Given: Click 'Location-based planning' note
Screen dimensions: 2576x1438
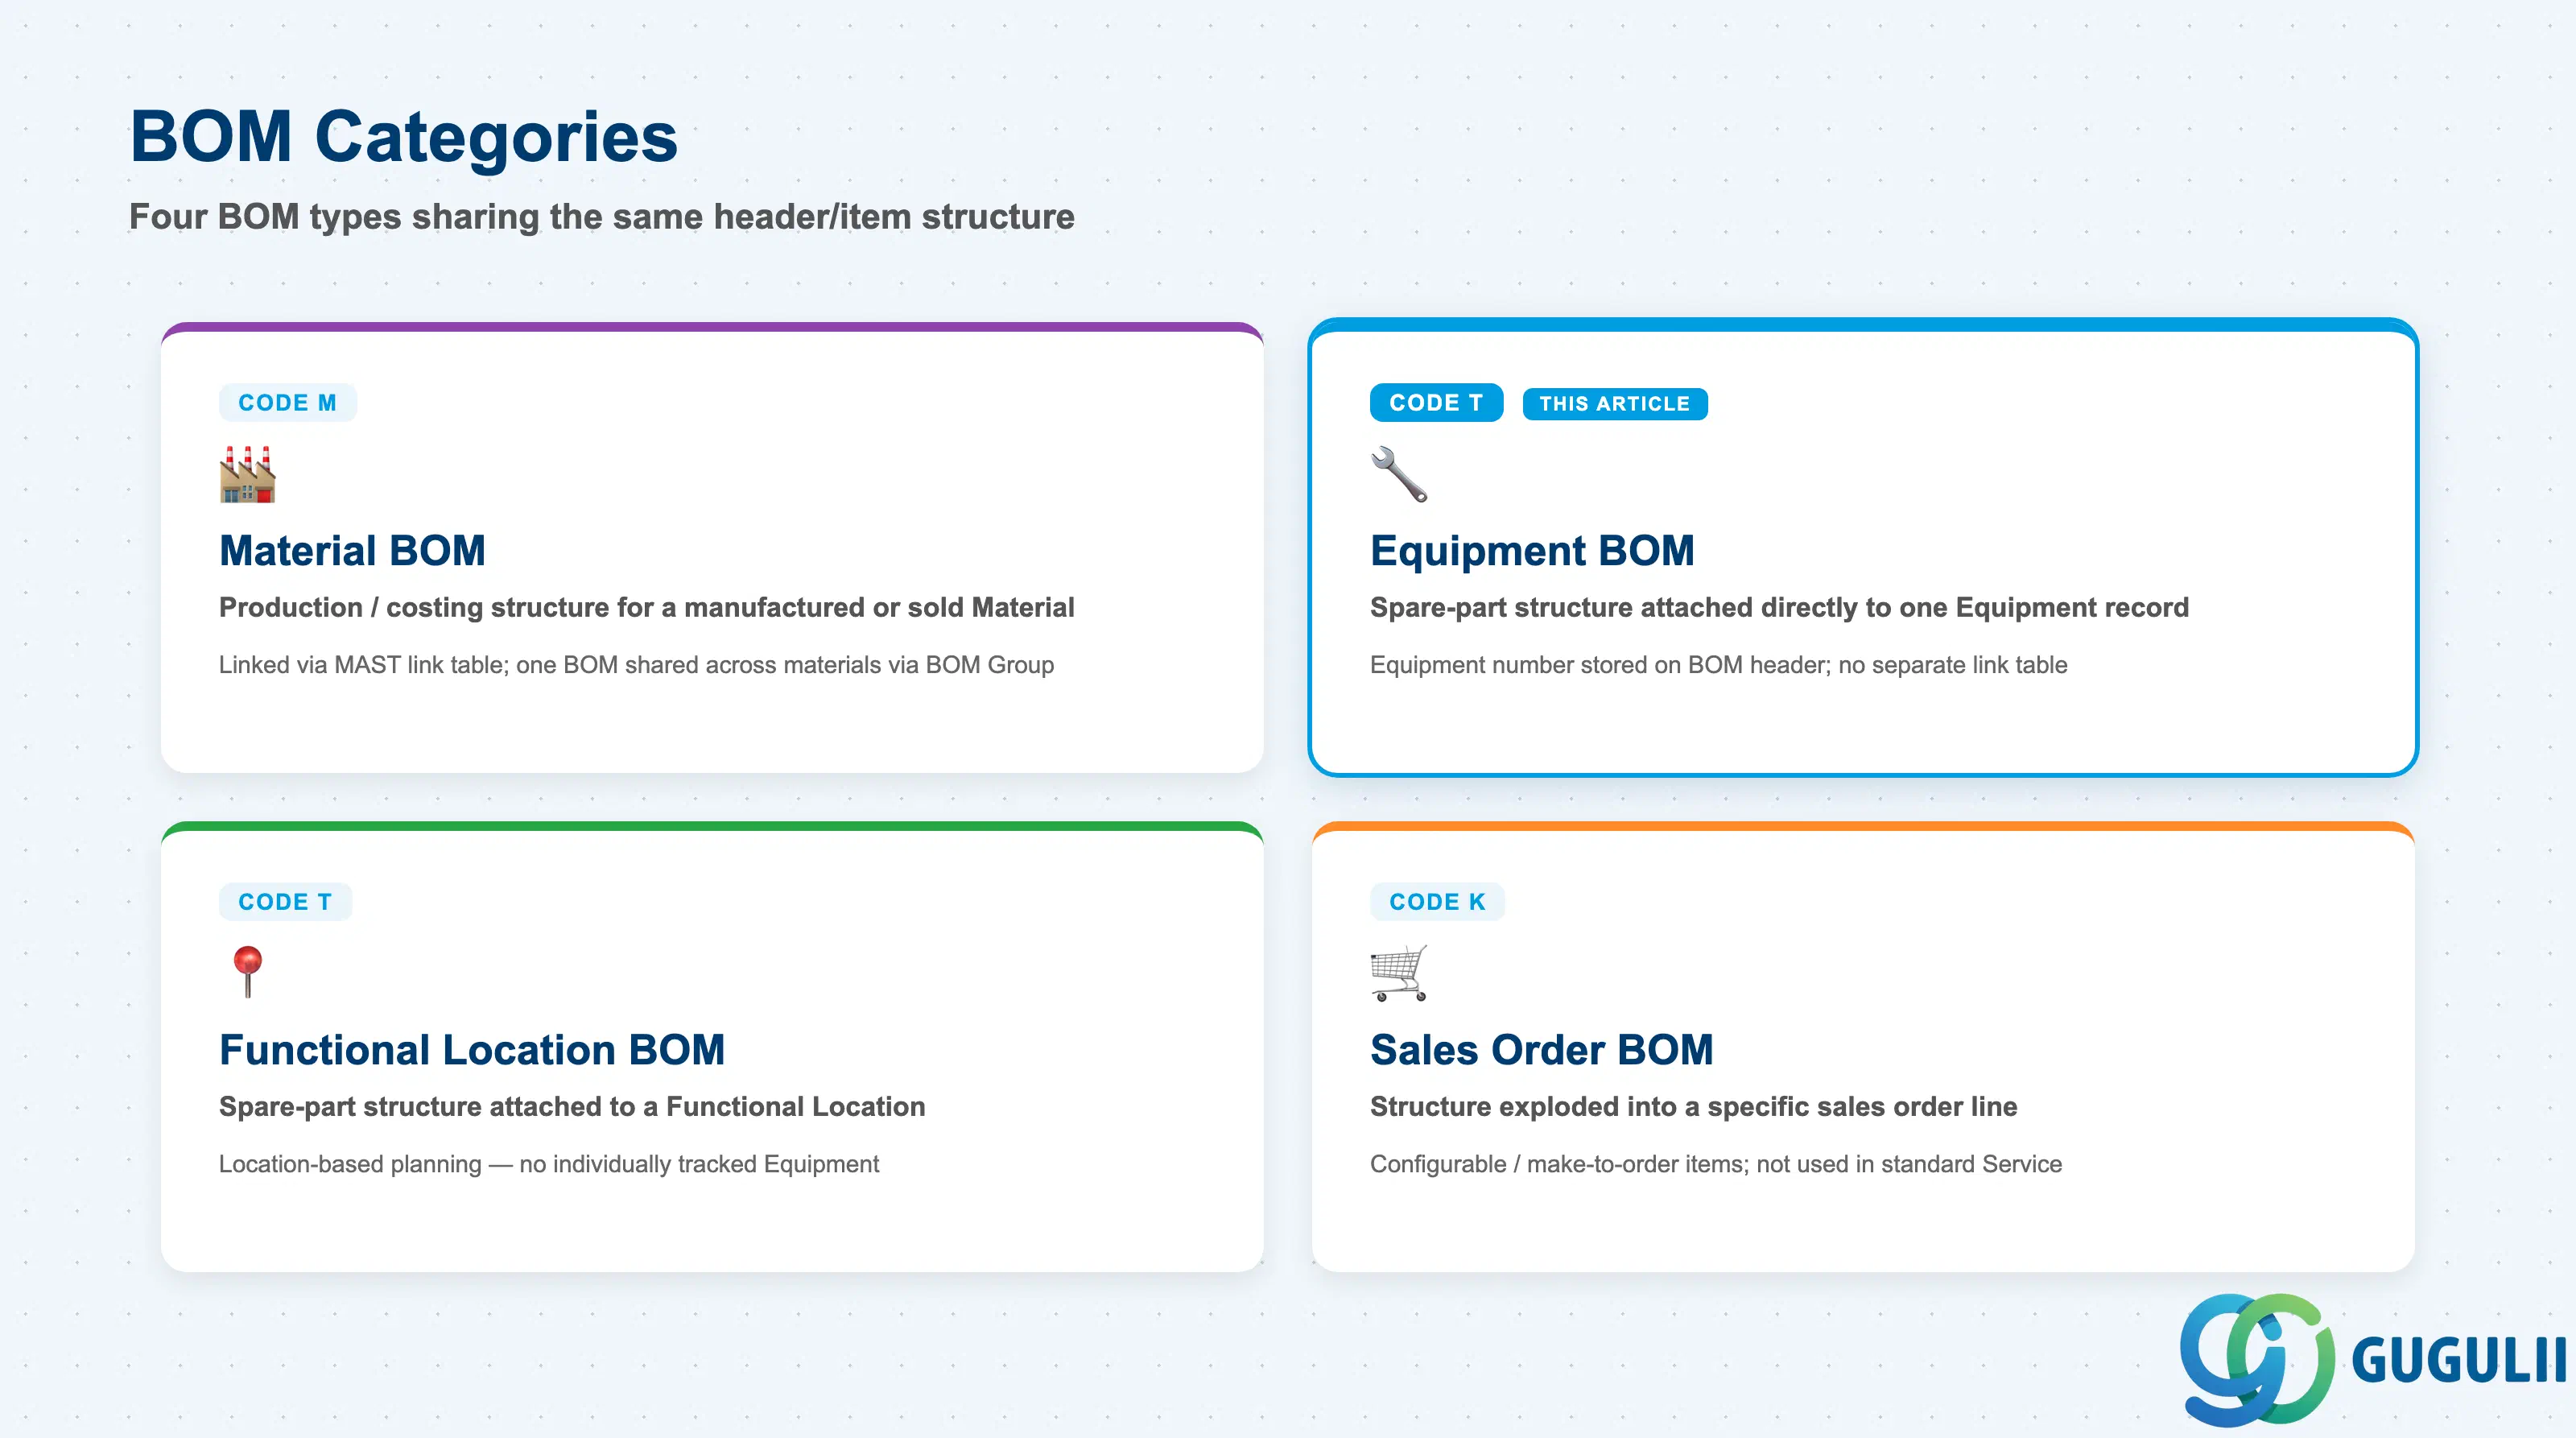Looking at the screenshot, I should (x=549, y=1164).
